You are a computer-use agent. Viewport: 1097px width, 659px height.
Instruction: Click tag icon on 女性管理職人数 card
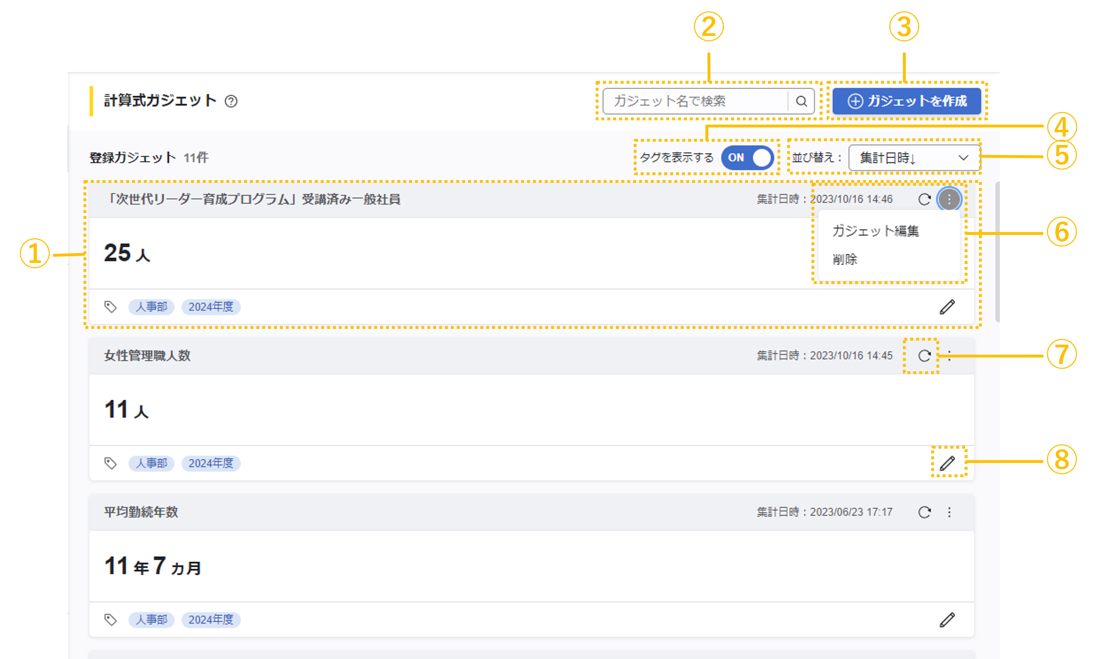pos(110,463)
